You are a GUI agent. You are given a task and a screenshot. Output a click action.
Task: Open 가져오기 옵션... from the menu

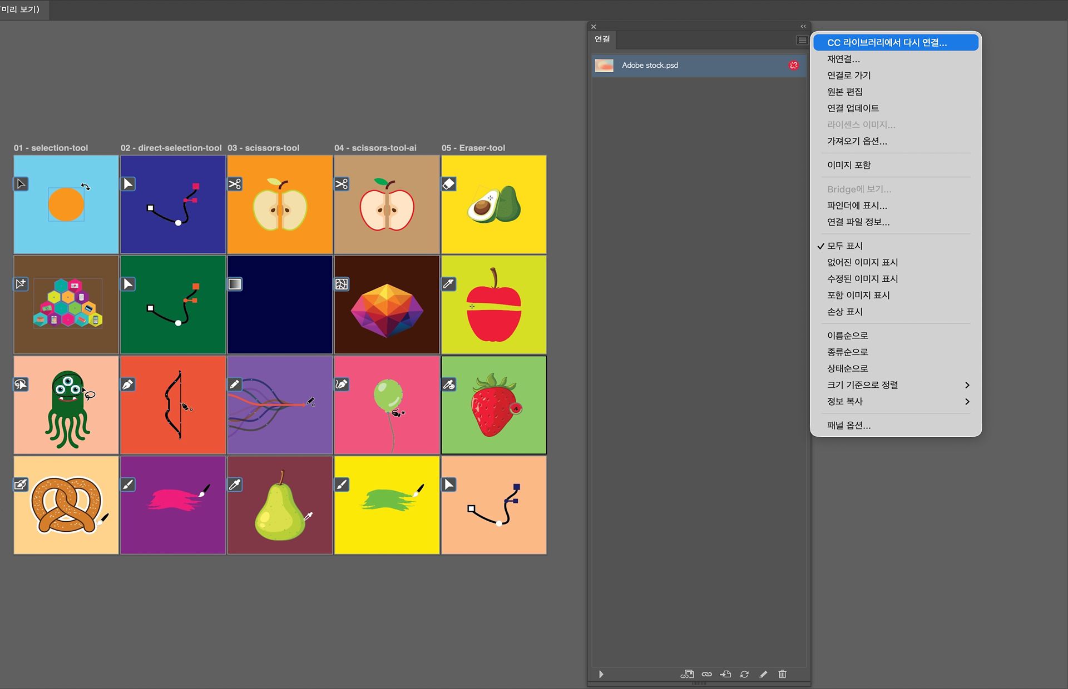896,141
